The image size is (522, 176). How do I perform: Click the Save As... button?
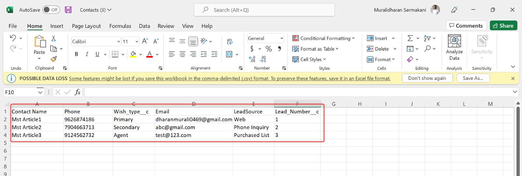click(472, 78)
